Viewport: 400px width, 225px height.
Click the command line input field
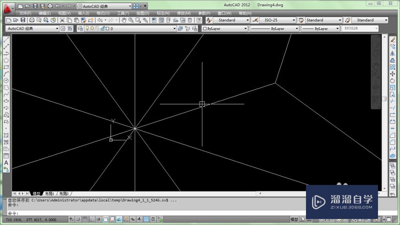157,213
